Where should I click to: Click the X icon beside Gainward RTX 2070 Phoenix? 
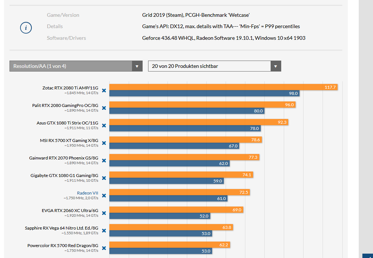point(104,161)
